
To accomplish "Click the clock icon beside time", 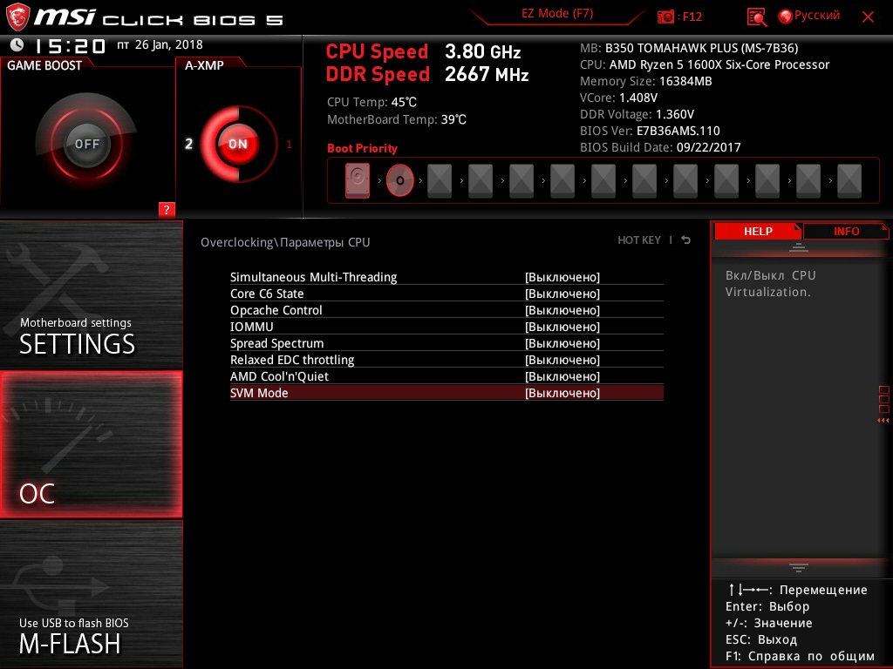I will [17, 44].
